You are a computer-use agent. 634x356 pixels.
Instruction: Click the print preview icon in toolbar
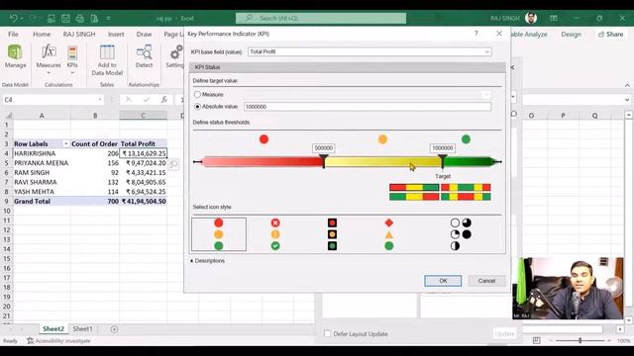(x=94, y=18)
